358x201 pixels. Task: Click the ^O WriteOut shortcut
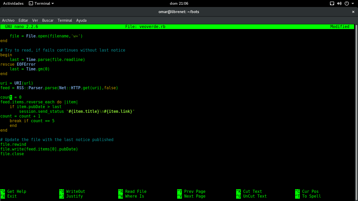72,192
